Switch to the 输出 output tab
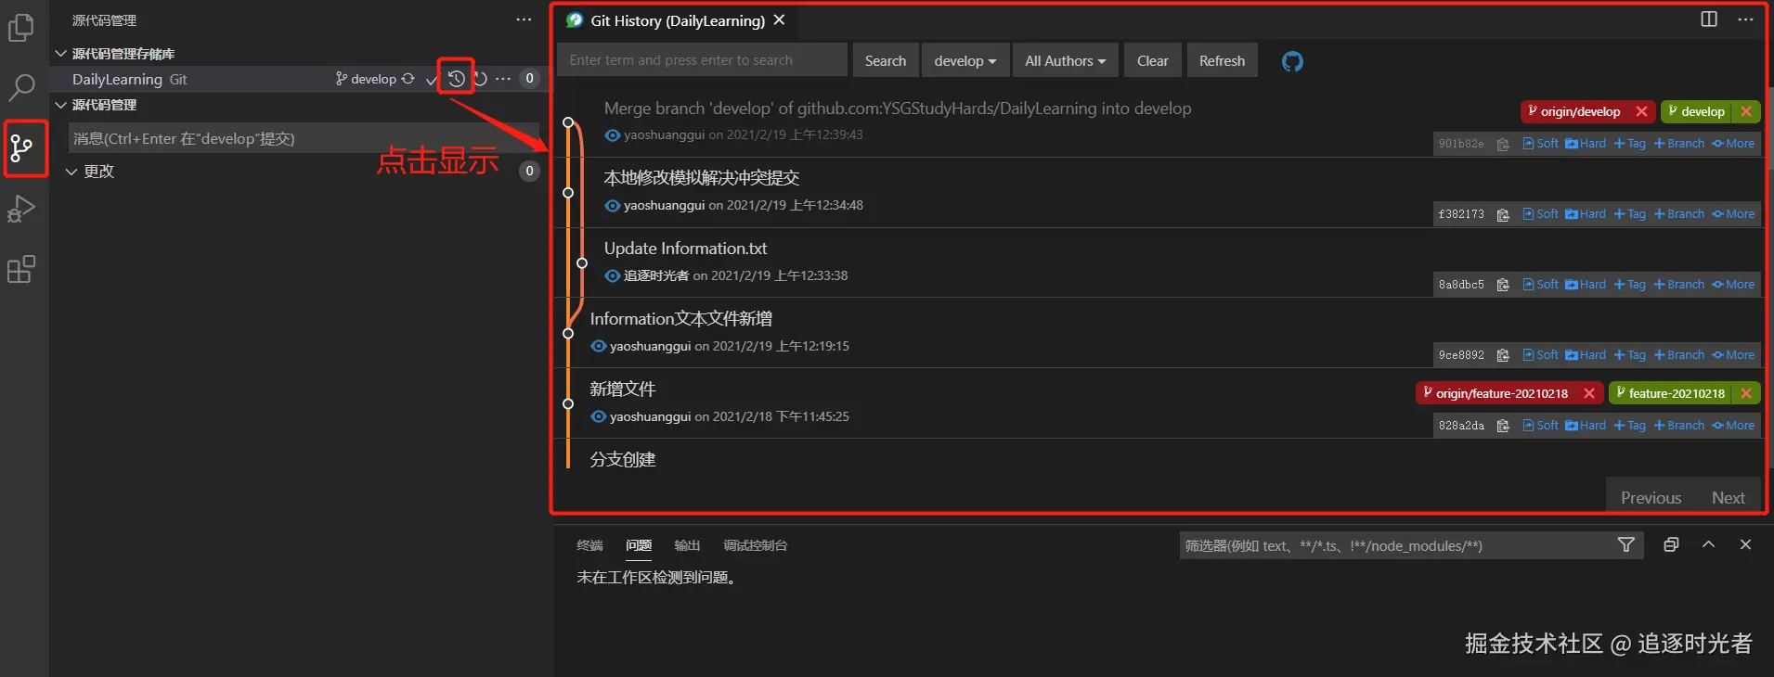This screenshot has width=1774, height=677. (687, 545)
